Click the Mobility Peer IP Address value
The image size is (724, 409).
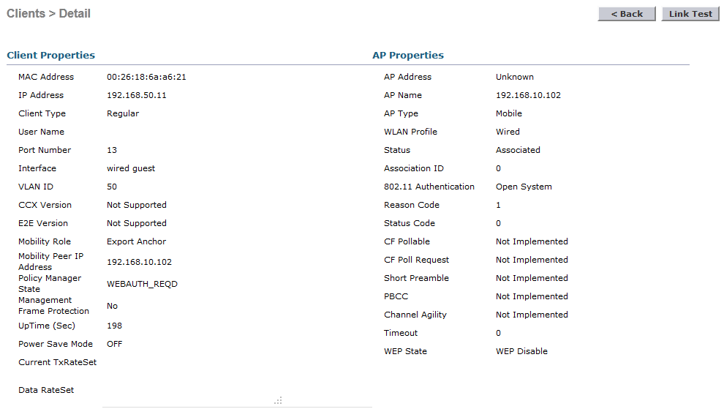point(139,262)
